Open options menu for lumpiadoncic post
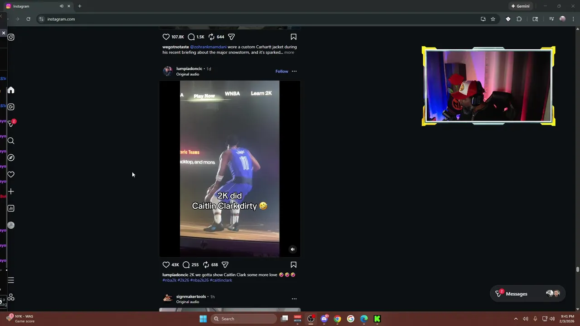The width and height of the screenshot is (580, 326). tap(294, 71)
